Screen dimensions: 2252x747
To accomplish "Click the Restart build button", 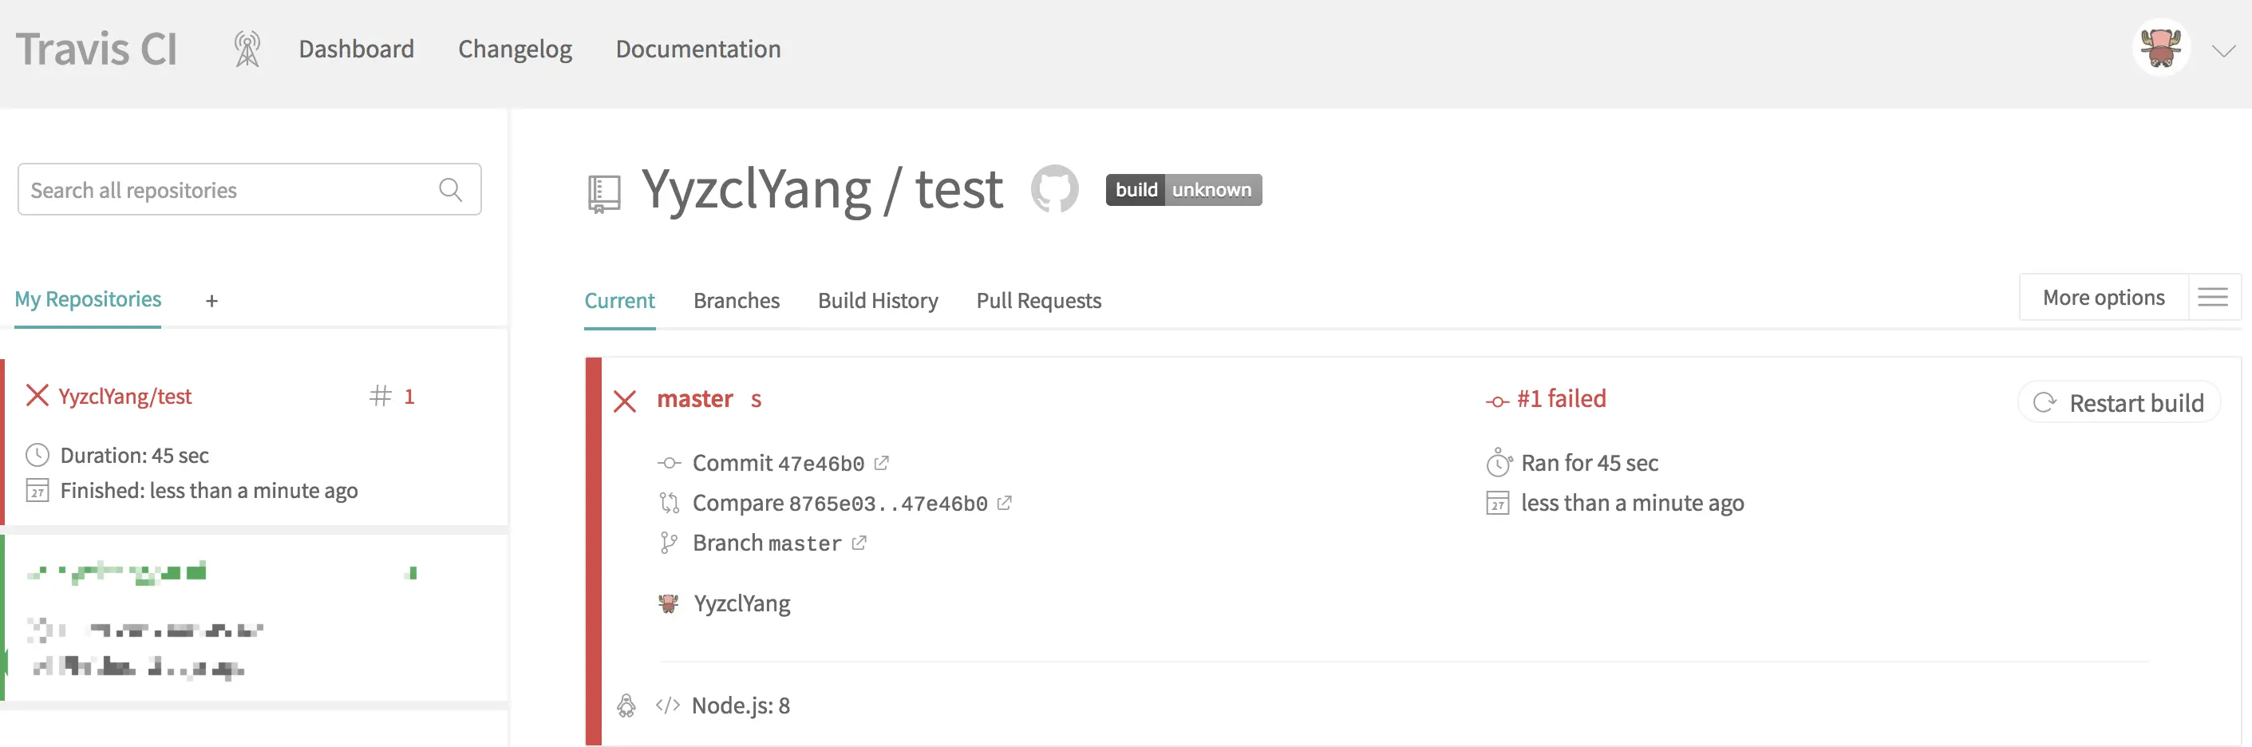I will (2119, 403).
